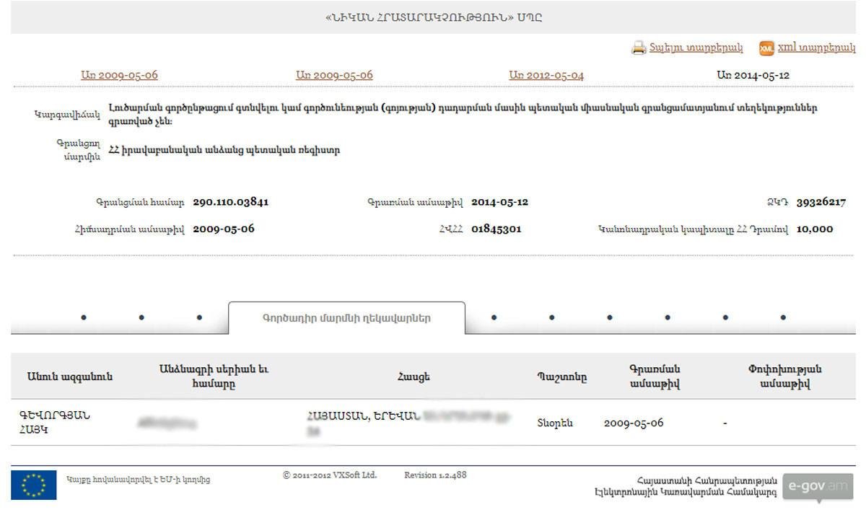The height and width of the screenshot is (510, 866).
Task: View the Առ 2012-05-04 record version
Action: [546, 75]
